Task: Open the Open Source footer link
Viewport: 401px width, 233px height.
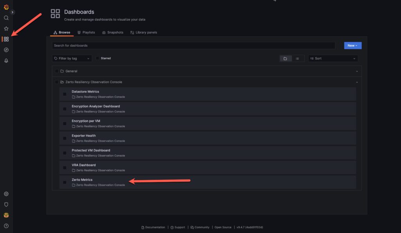Action: point(223,228)
